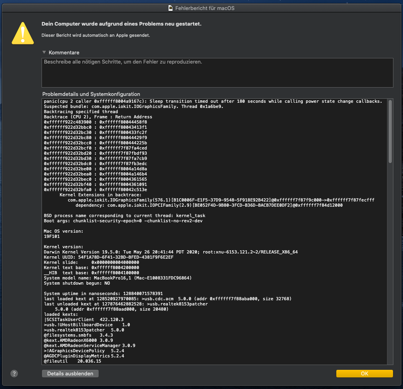Click the yellow warning triangle icon

pos(23,33)
